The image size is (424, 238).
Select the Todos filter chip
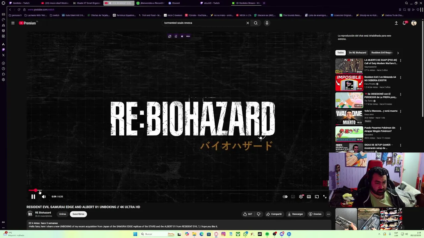point(341,53)
